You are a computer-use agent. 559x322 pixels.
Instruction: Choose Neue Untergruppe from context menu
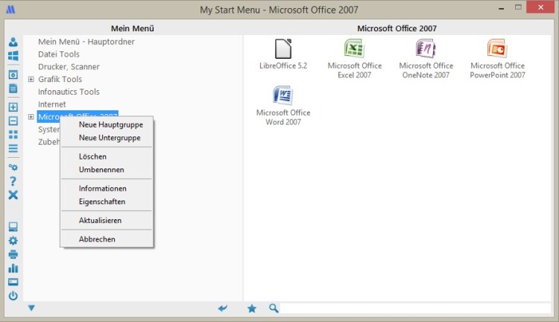click(x=110, y=138)
